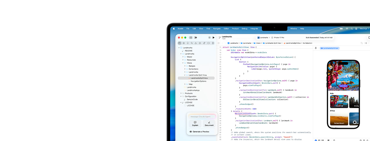
Task: Click the branch icon beside Landmarks main
Action: click(x=220, y=38)
